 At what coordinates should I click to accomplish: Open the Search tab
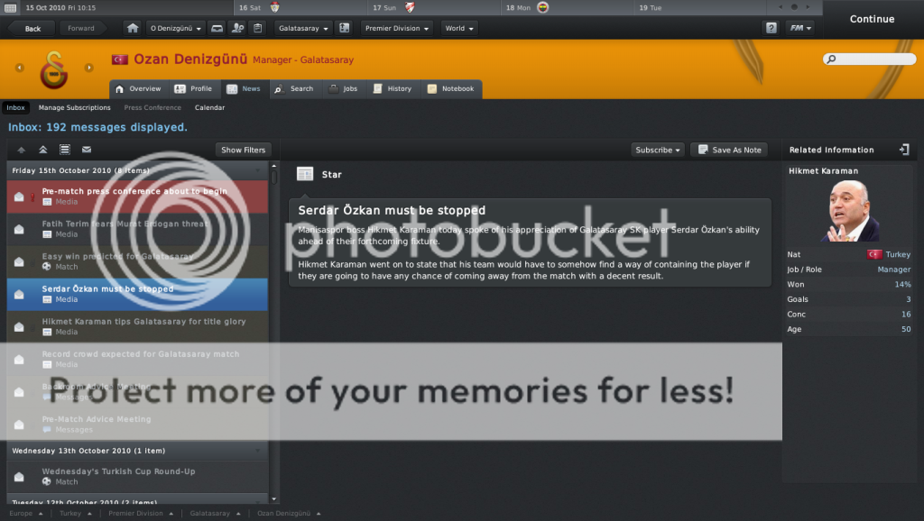tap(293, 89)
